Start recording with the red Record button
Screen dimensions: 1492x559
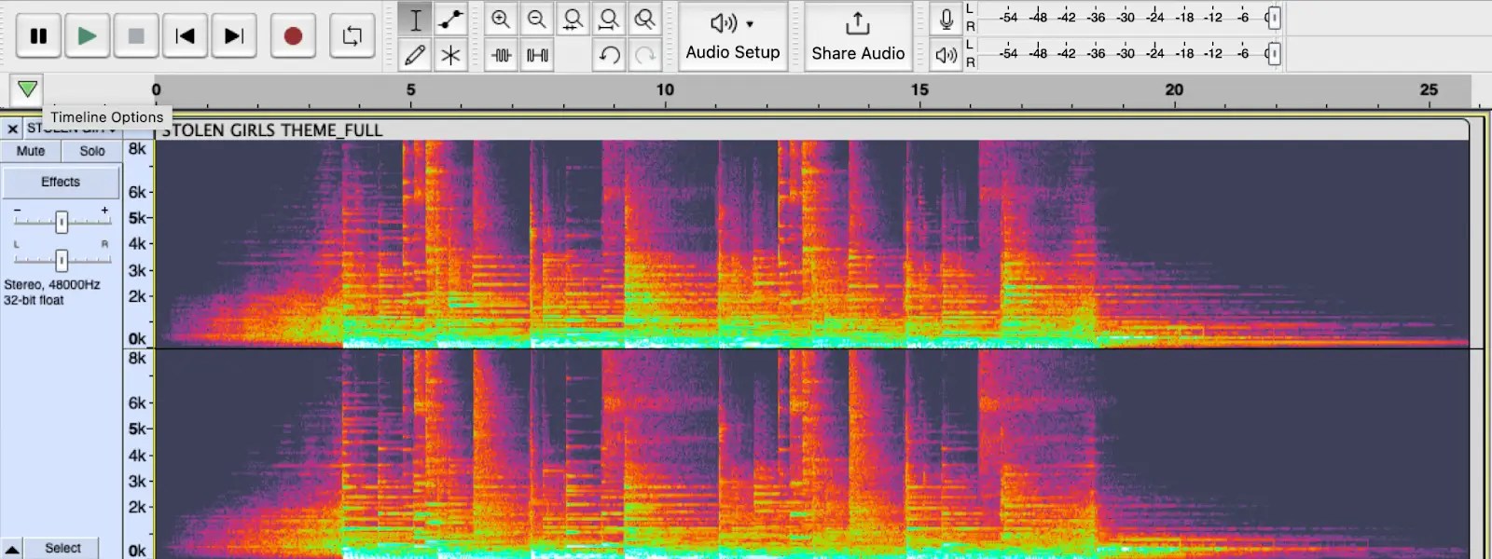coord(293,36)
